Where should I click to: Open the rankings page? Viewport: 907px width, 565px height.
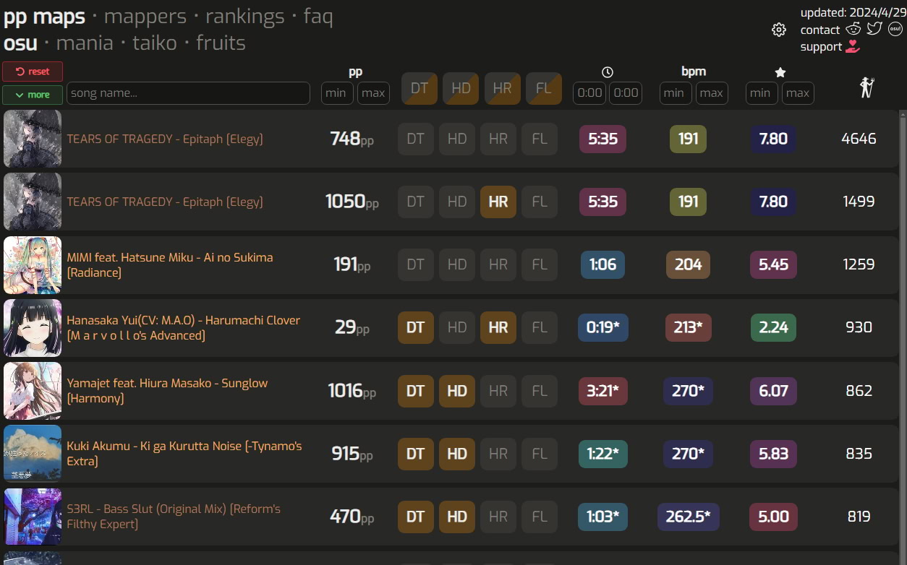coord(244,16)
